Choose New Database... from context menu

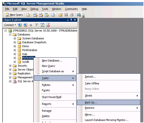pyautogui.click(x=55, y=61)
